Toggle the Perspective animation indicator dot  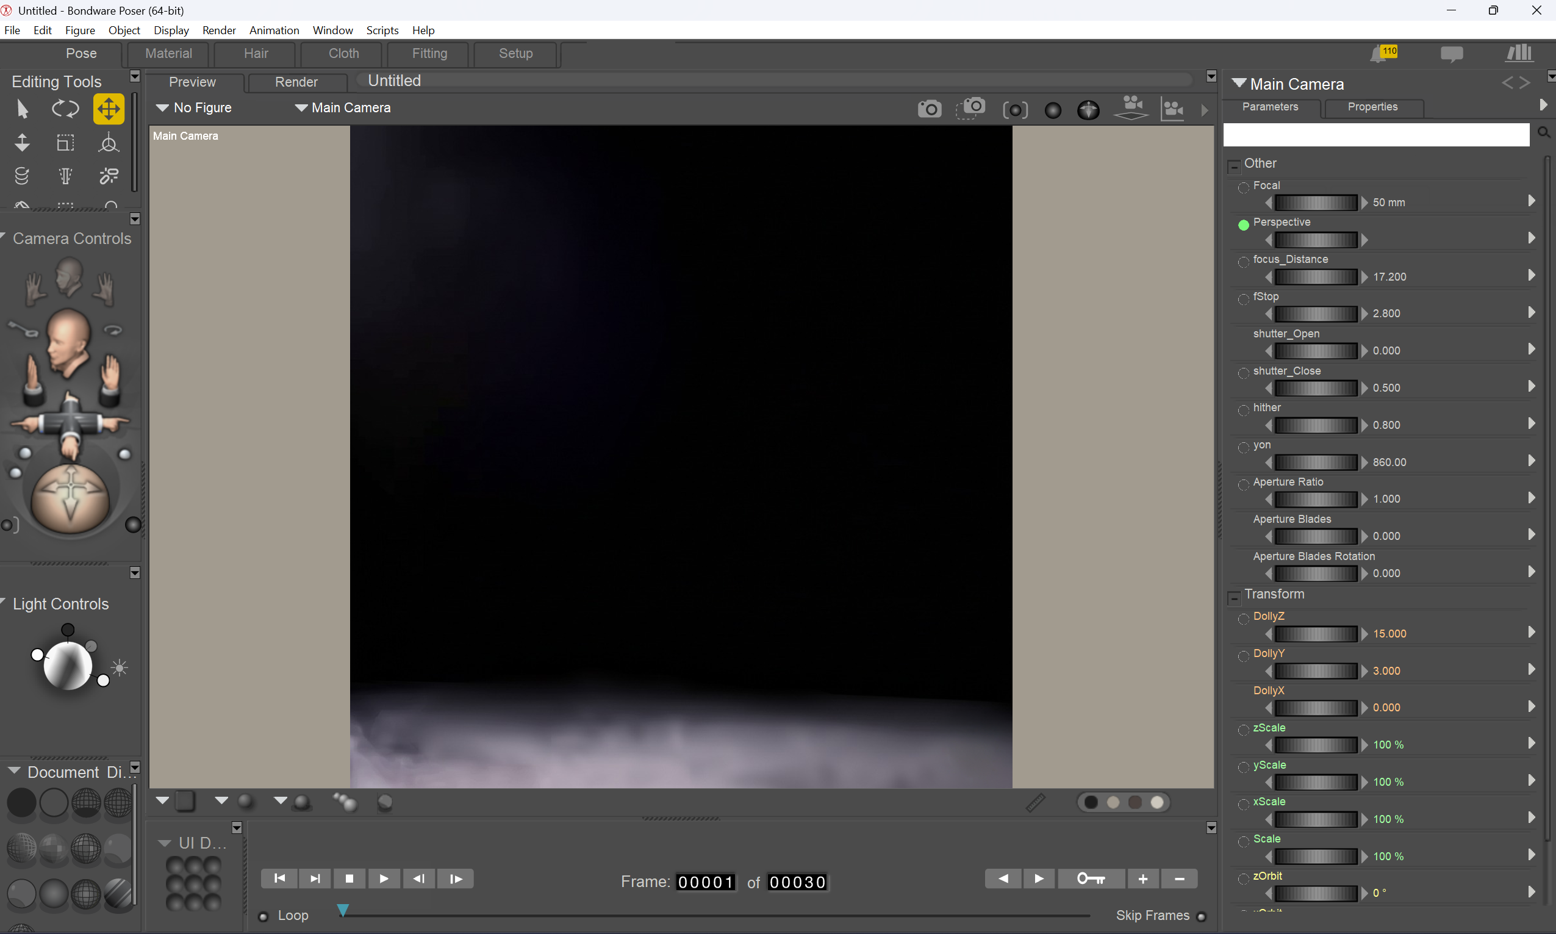(1243, 225)
